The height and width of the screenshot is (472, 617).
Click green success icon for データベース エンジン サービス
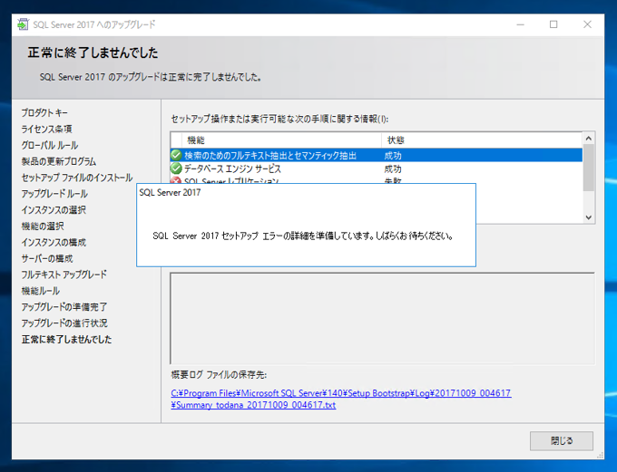click(x=176, y=169)
